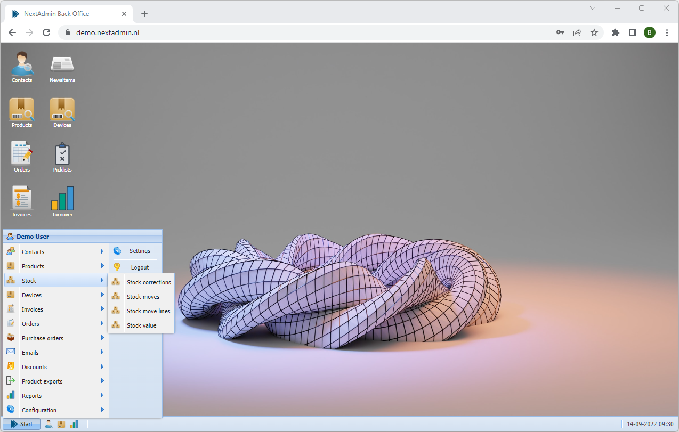Open the Chrome profile avatar B
The width and height of the screenshot is (679, 432).
(x=650, y=32)
